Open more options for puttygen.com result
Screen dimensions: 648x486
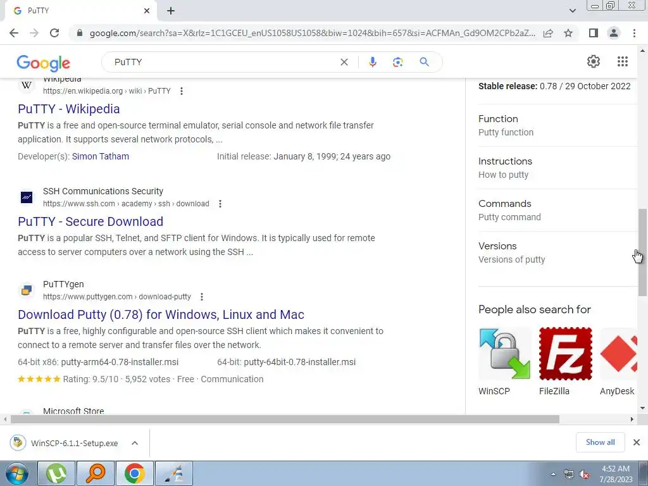[202, 297]
